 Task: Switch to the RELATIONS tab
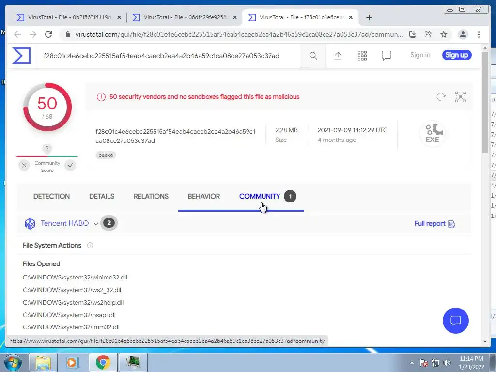151,196
